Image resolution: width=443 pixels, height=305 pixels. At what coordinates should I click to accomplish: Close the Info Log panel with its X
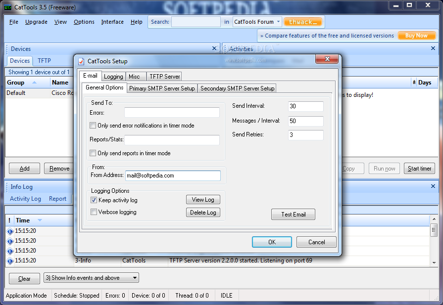[x=433, y=186]
